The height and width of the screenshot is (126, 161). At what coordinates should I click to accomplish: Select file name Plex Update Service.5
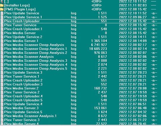[23, 112]
